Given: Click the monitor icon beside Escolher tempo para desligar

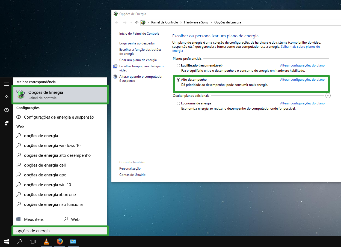Looking at the screenshot, I should pos(115,66).
